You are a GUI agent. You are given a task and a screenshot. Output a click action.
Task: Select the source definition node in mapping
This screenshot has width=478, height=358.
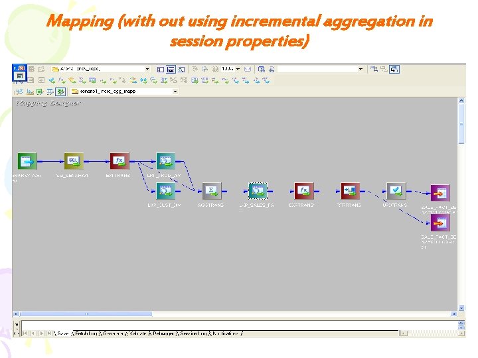pyautogui.click(x=27, y=161)
